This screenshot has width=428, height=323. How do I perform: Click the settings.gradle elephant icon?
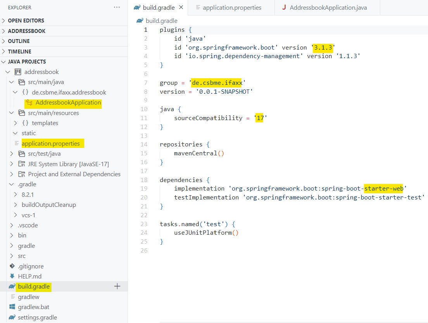pos(12,317)
